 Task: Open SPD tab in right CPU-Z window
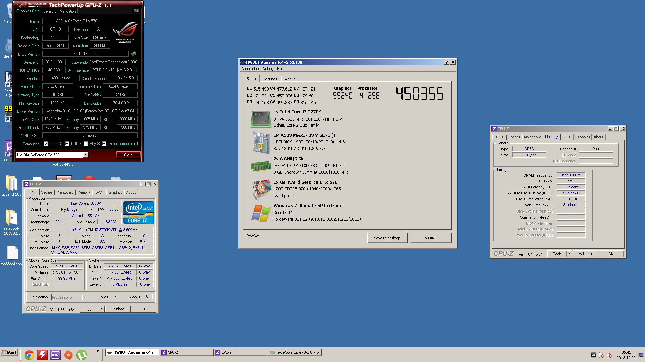pos(566,137)
